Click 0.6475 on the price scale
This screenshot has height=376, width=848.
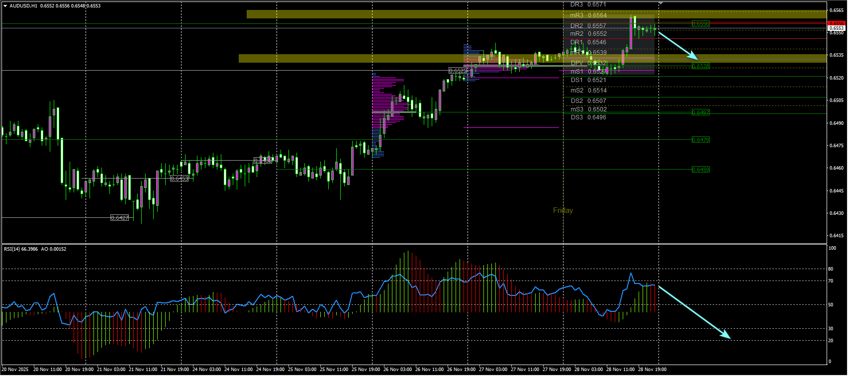836,146
